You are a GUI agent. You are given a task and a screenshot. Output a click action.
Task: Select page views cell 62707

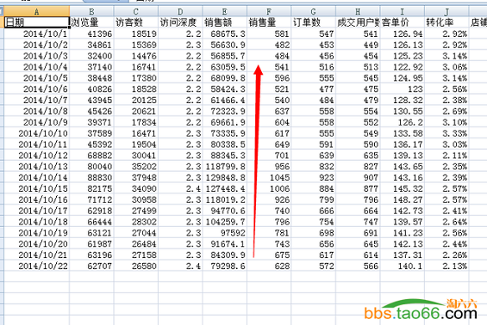click(x=91, y=266)
